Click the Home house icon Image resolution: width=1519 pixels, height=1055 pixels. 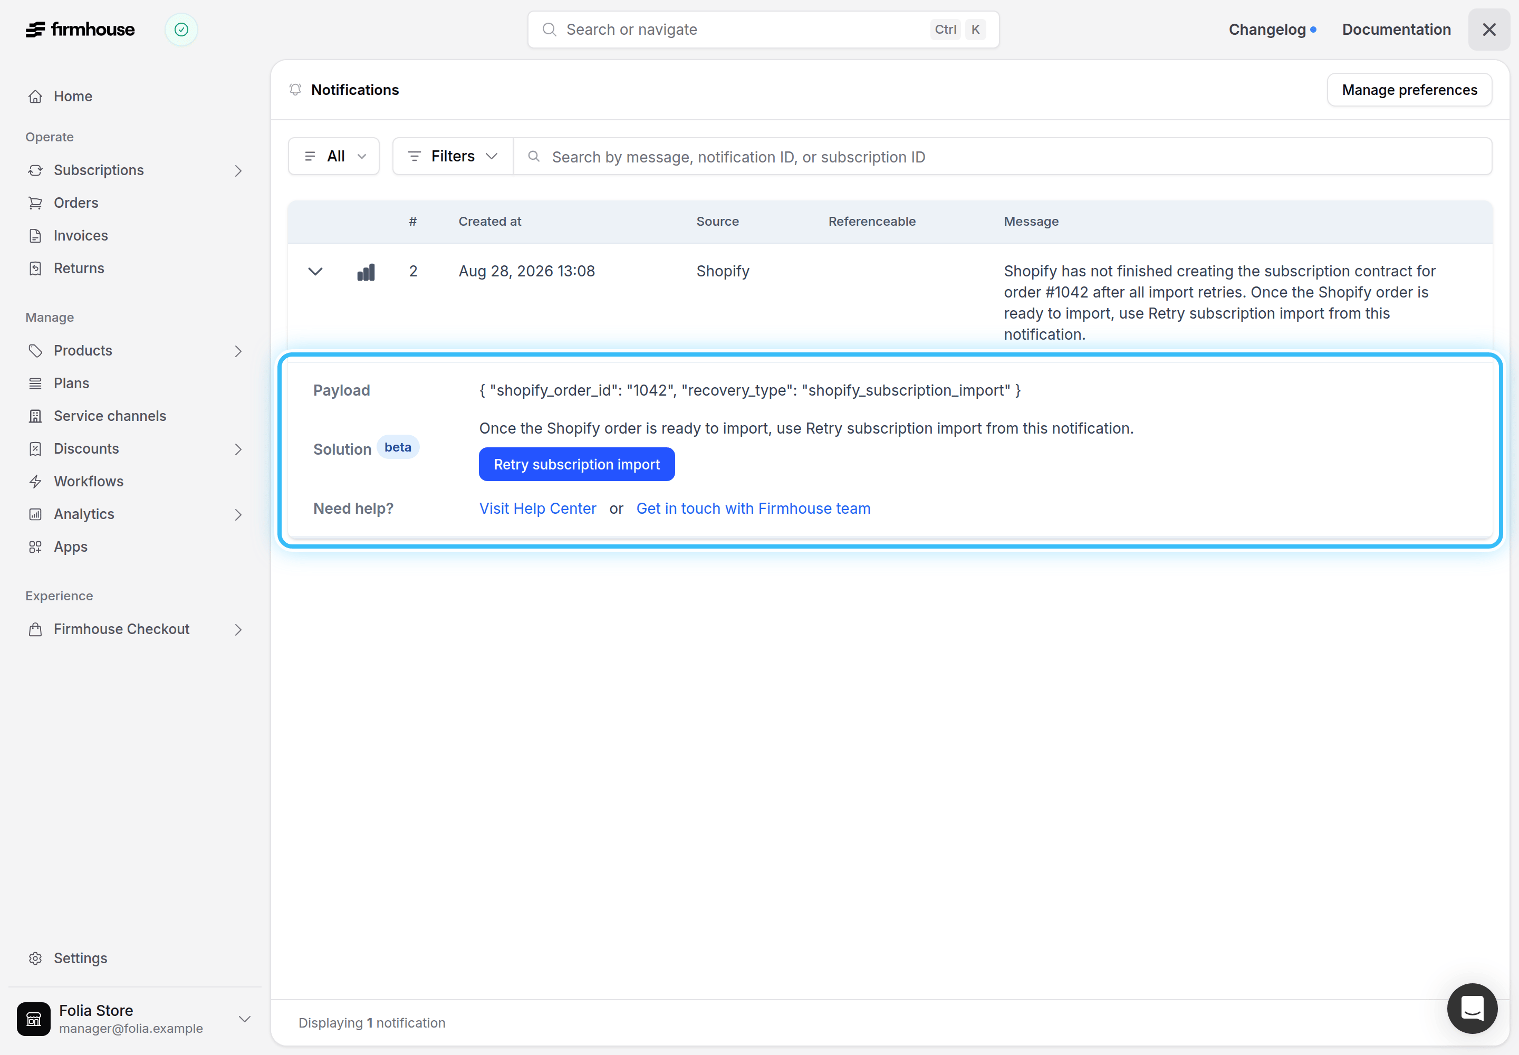[x=36, y=97]
